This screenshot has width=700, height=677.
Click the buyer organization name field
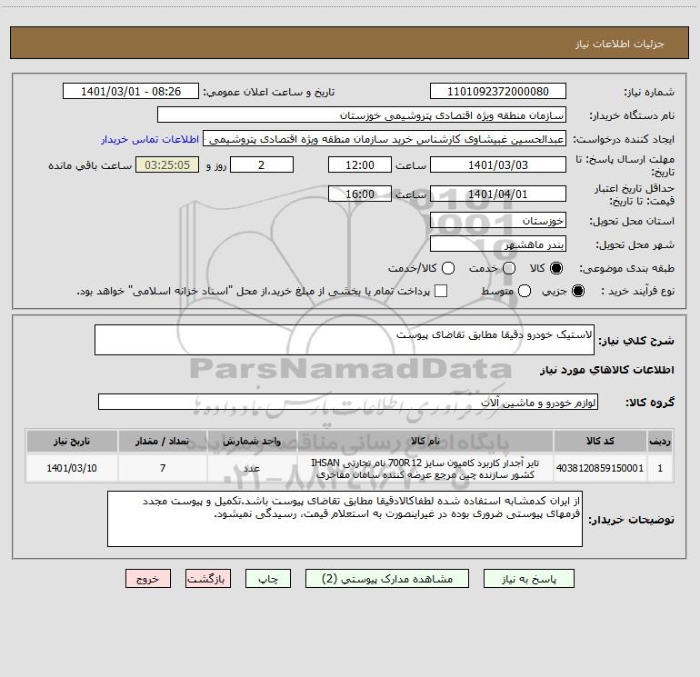pyautogui.click(x=362, y=115)
